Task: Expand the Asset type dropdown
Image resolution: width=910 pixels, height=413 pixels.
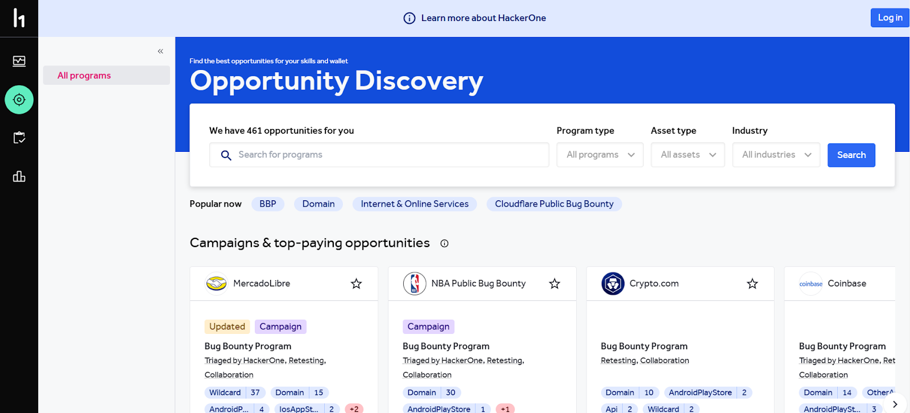Action: click(x=688, y=155)
